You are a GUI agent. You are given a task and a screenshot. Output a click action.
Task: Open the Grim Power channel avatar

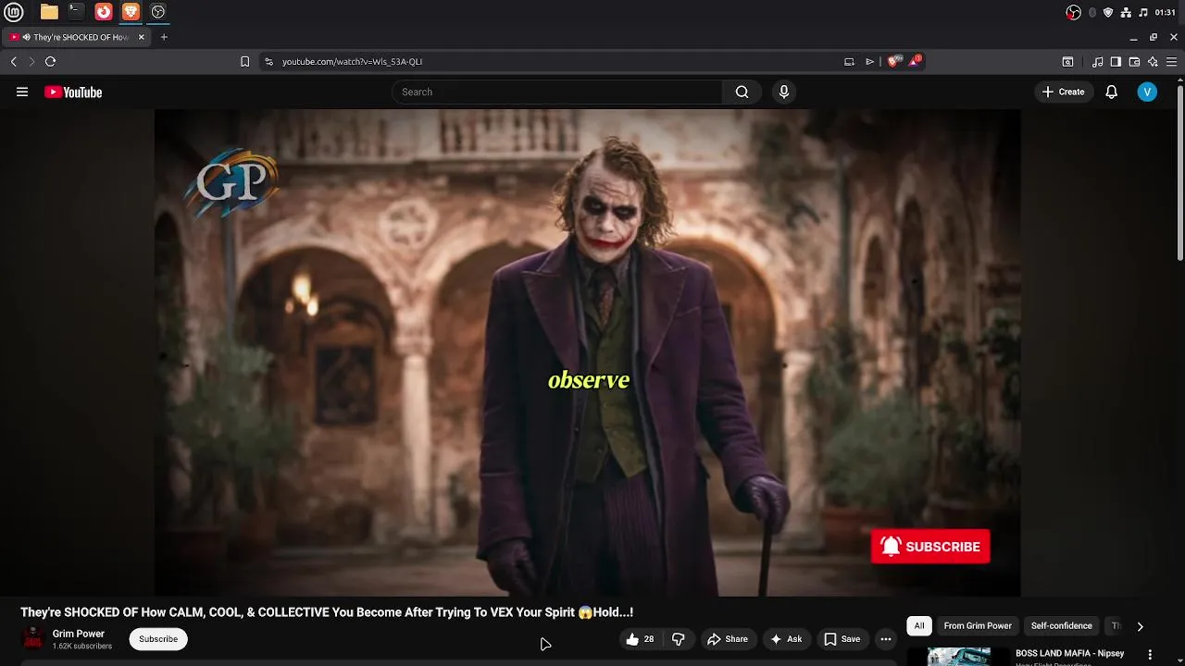click(x=32, y=638)
